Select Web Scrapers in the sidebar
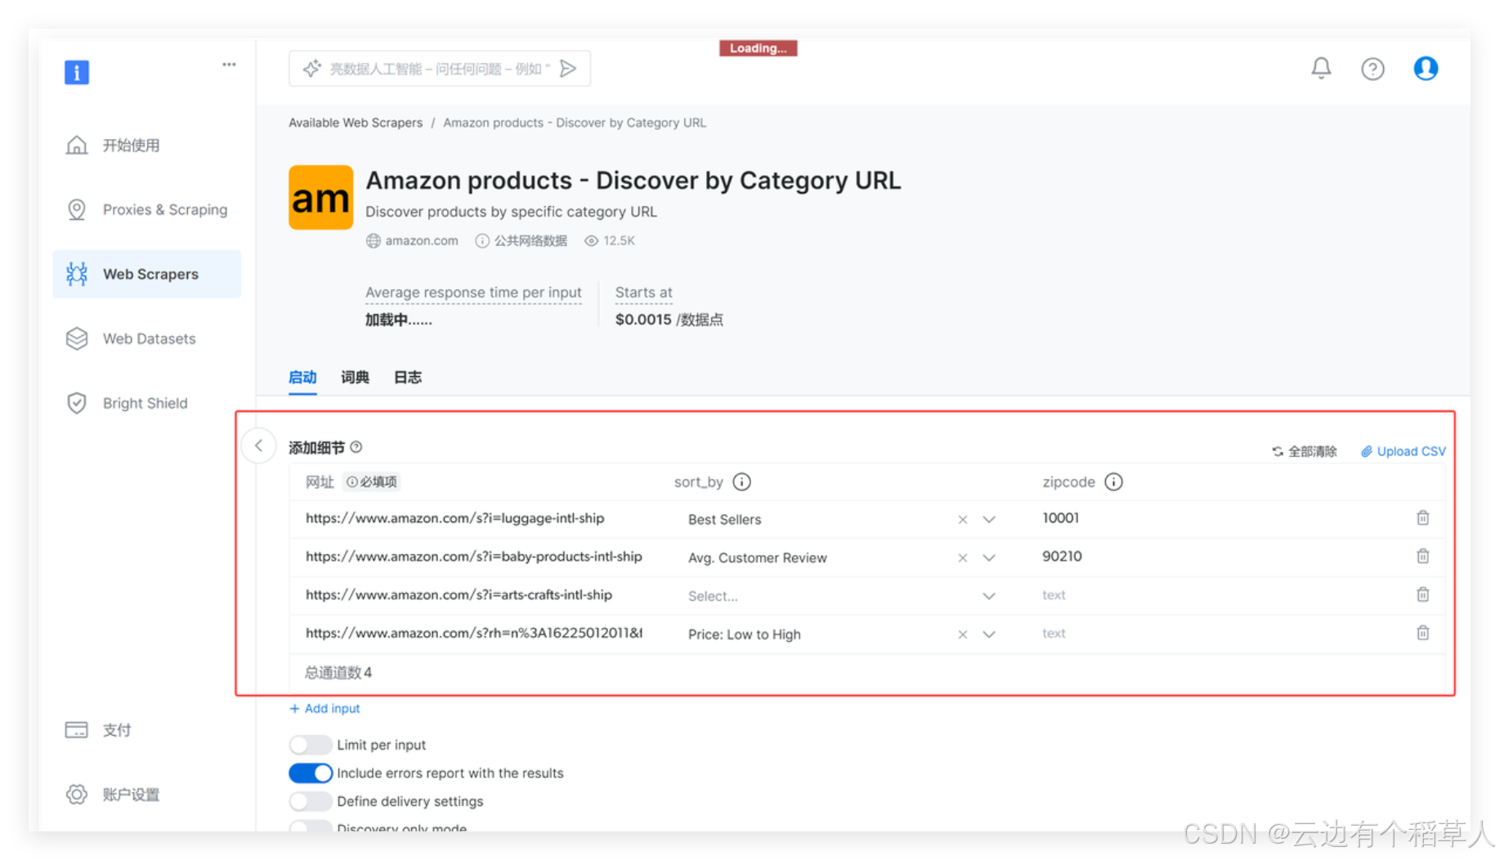The height and width of the screenshot is (860, 1499). (x=147, y=275)
